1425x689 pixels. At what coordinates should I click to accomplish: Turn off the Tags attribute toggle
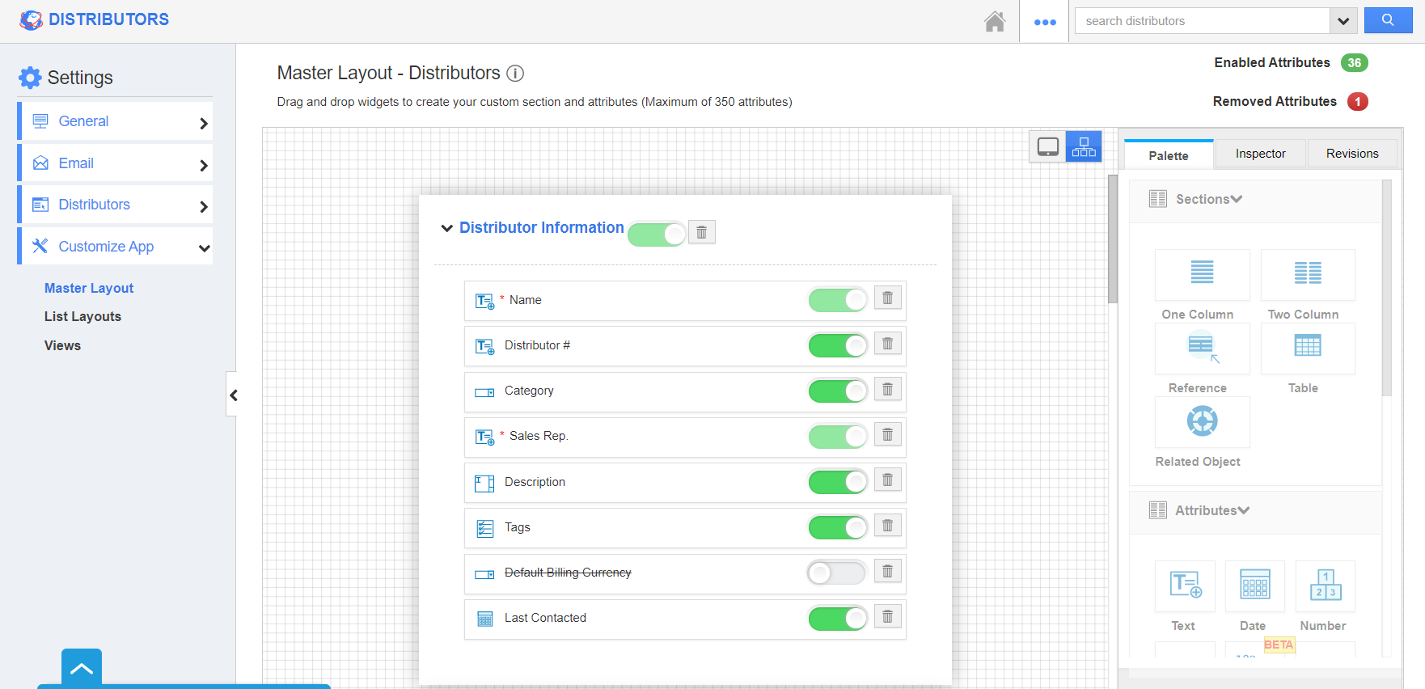pos(837,527)
